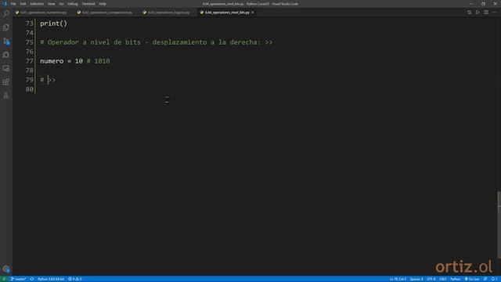Close the 6.04 operadores nivel bits tab
This screenshot has height=282, width=501.
click(x=253, y=13)
